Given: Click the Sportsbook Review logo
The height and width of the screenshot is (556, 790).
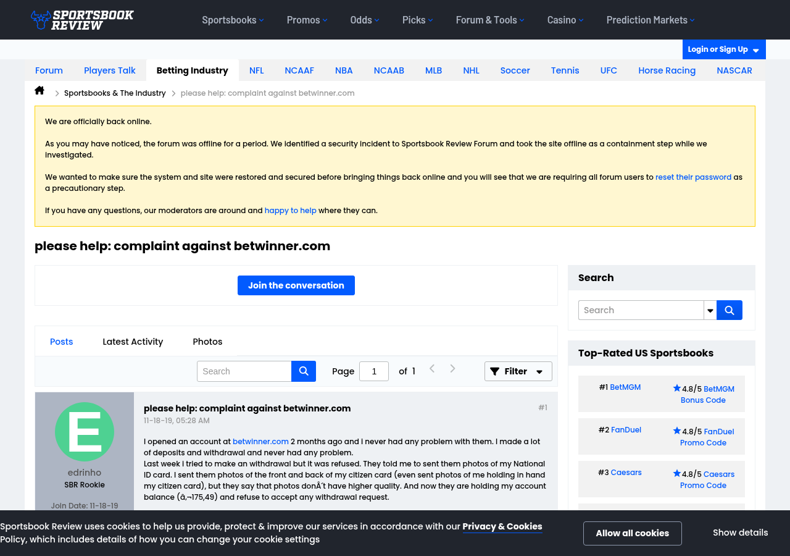Looking at the screenshot, I should (82, 20).
